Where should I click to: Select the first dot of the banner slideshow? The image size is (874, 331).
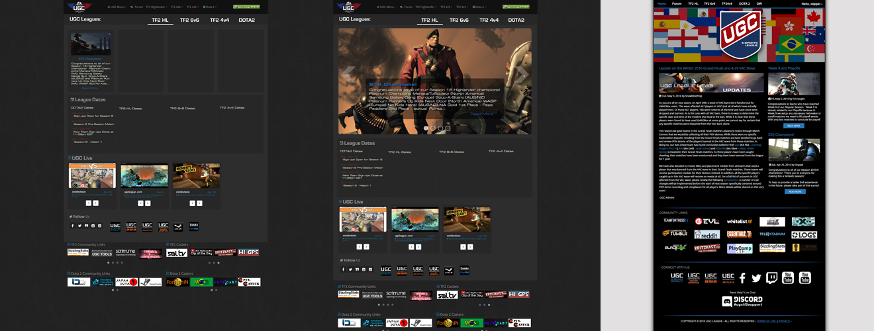[426, 128]
